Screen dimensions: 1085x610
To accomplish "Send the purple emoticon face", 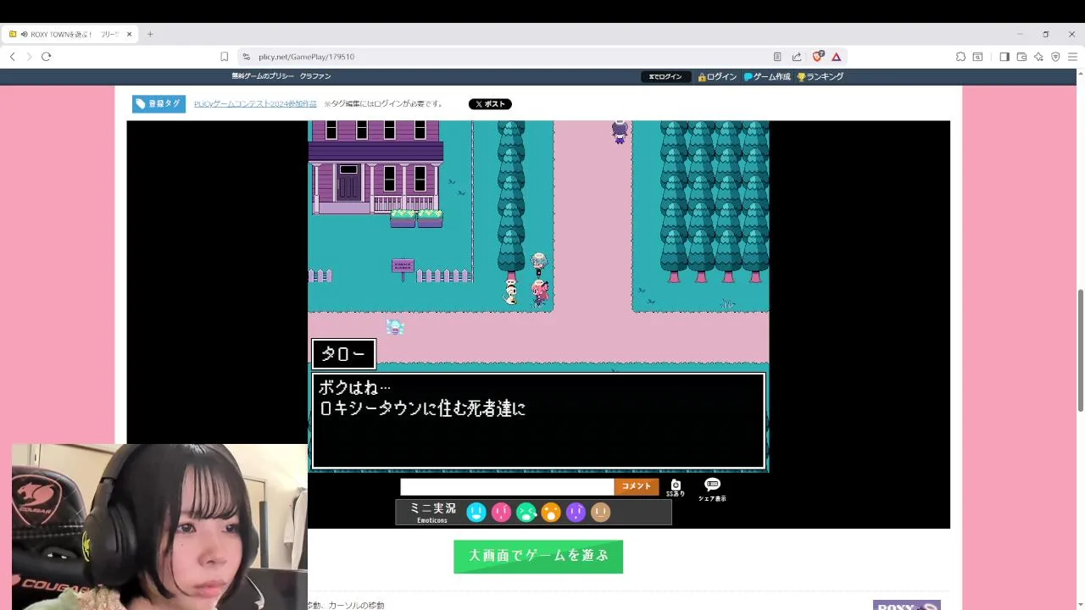I will [576, 512].
